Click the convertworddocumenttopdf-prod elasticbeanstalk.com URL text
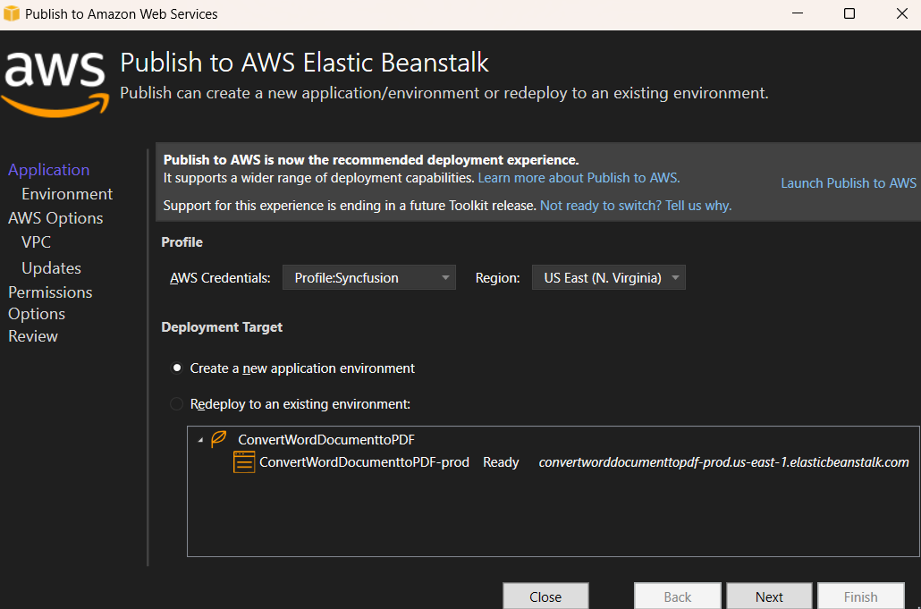 [x=723, y=462]
